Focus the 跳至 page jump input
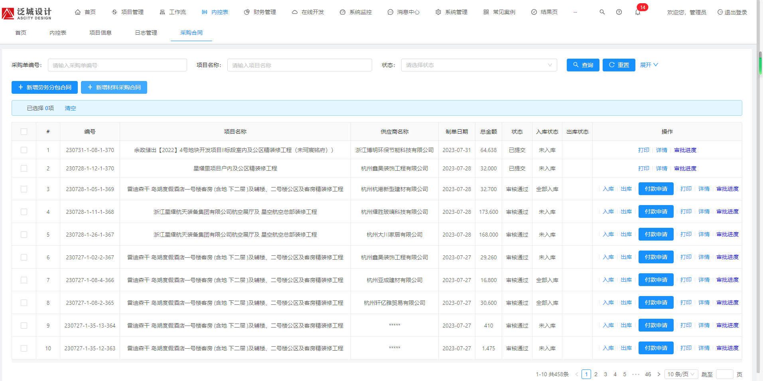The image size is (763, 381). click(725, 374)
